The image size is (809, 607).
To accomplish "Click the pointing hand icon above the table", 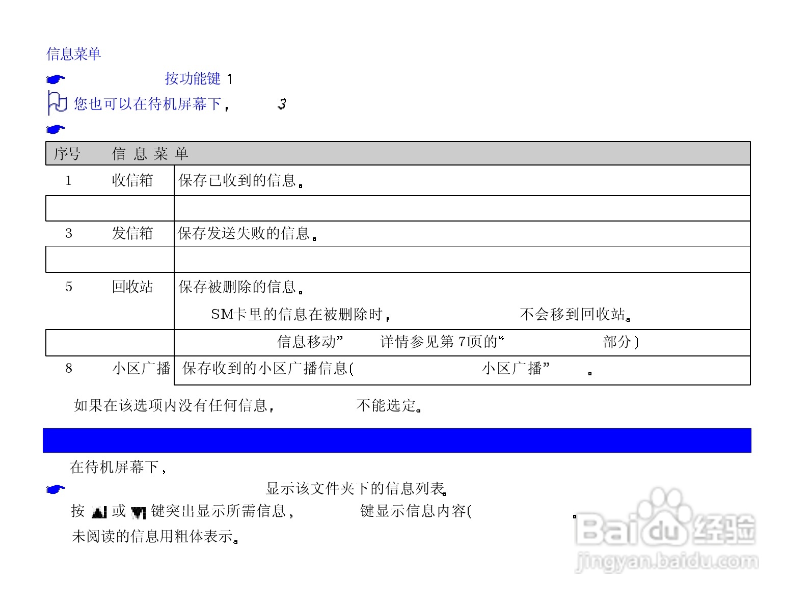I will [56, 129].
